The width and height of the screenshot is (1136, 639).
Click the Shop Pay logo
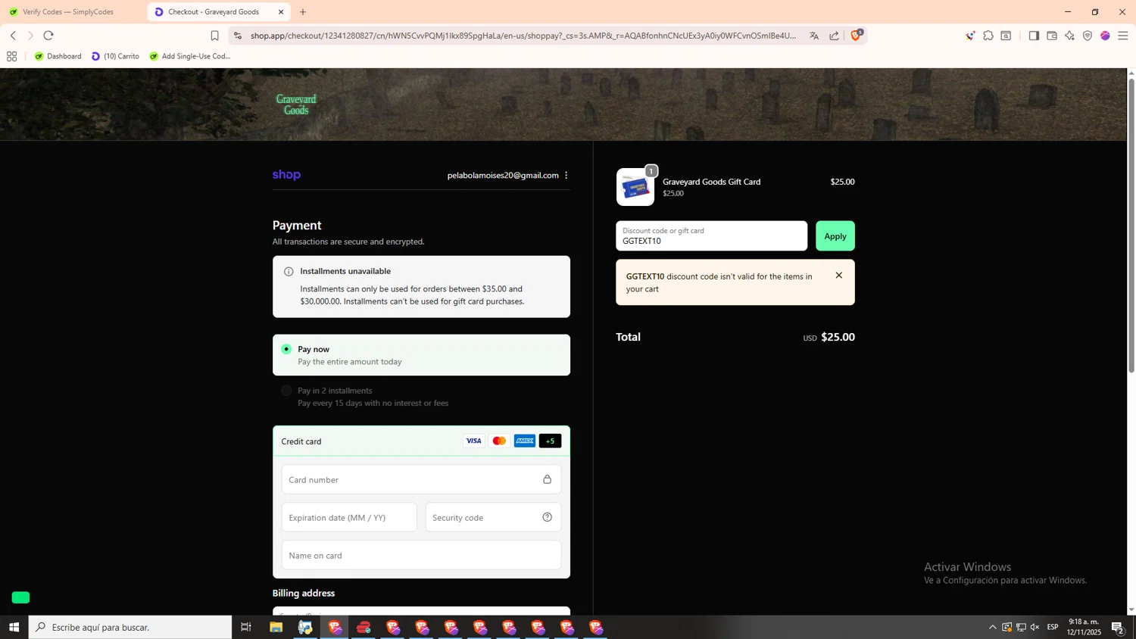[x=286, y=175]
